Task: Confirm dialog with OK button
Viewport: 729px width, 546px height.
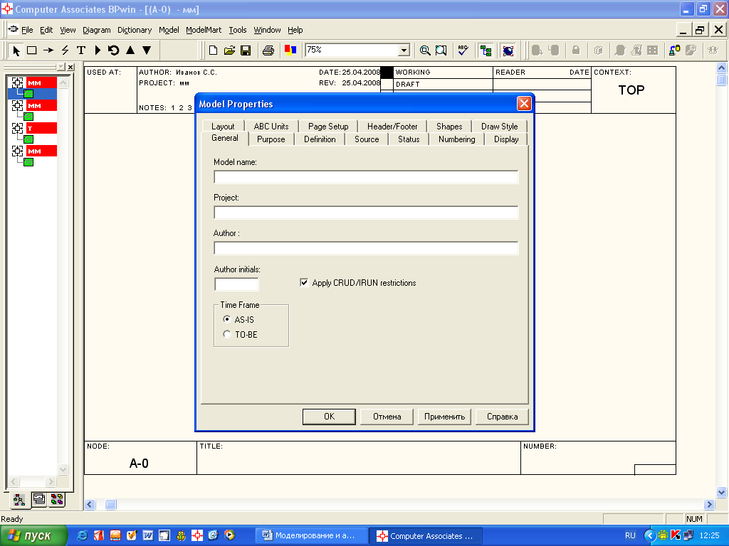Action: (329, 417)
